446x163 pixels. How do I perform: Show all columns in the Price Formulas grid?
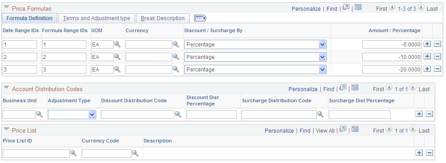tap(200, 18)
